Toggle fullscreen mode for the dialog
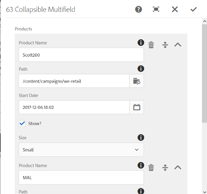Image resolution: width=207 pixels, height=194 pixels. 156,9
